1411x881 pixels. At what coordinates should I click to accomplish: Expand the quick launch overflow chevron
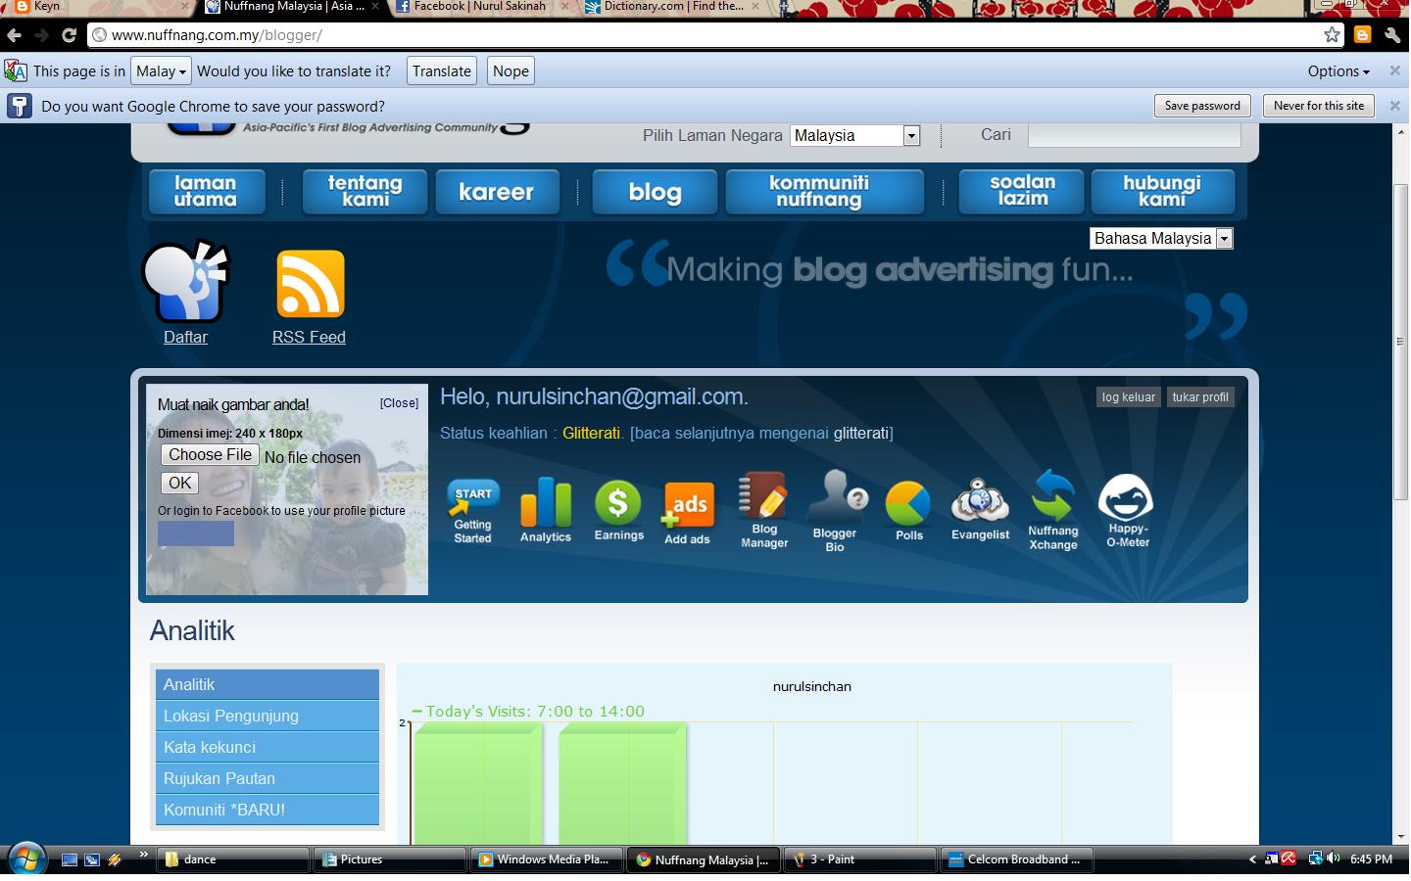(143, 855)
